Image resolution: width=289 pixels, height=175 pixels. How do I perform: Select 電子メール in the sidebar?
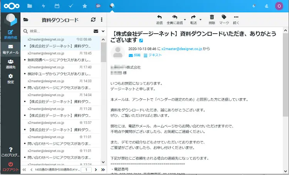pyautogui.click(x=10, y=49)
